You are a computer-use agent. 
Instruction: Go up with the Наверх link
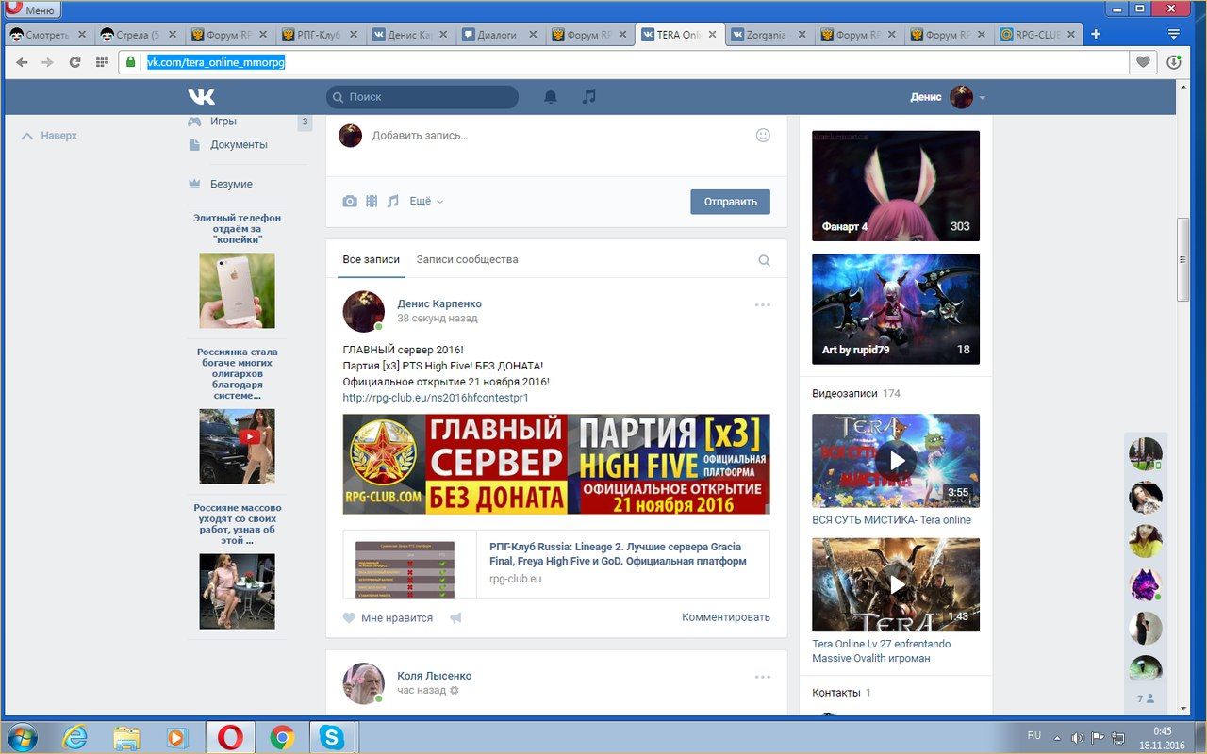point(50,136)
